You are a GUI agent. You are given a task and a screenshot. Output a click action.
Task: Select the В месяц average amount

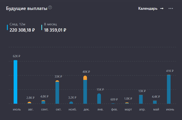click(x=55, y=30)
